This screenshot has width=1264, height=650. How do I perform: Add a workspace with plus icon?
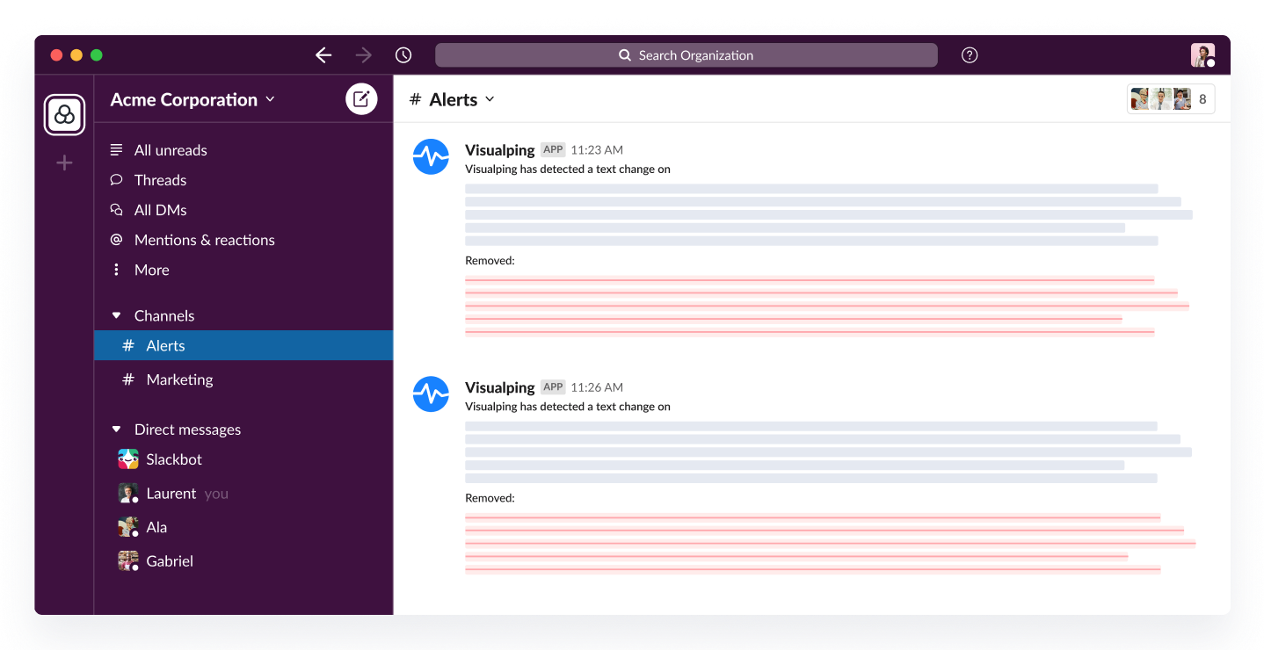coord(64,162)
